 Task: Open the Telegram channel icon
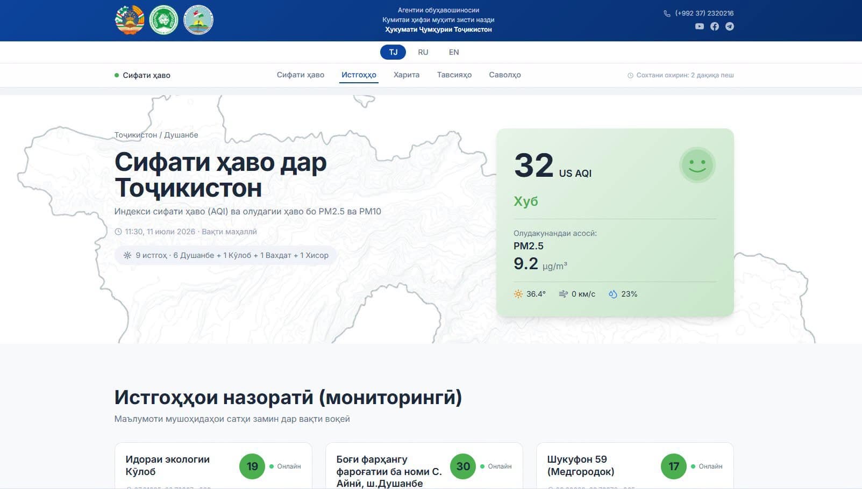coord(730,26)
